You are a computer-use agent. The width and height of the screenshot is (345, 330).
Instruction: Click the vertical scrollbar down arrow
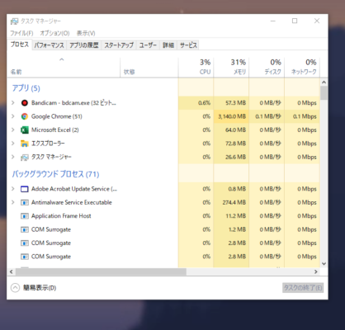[324, 264]
